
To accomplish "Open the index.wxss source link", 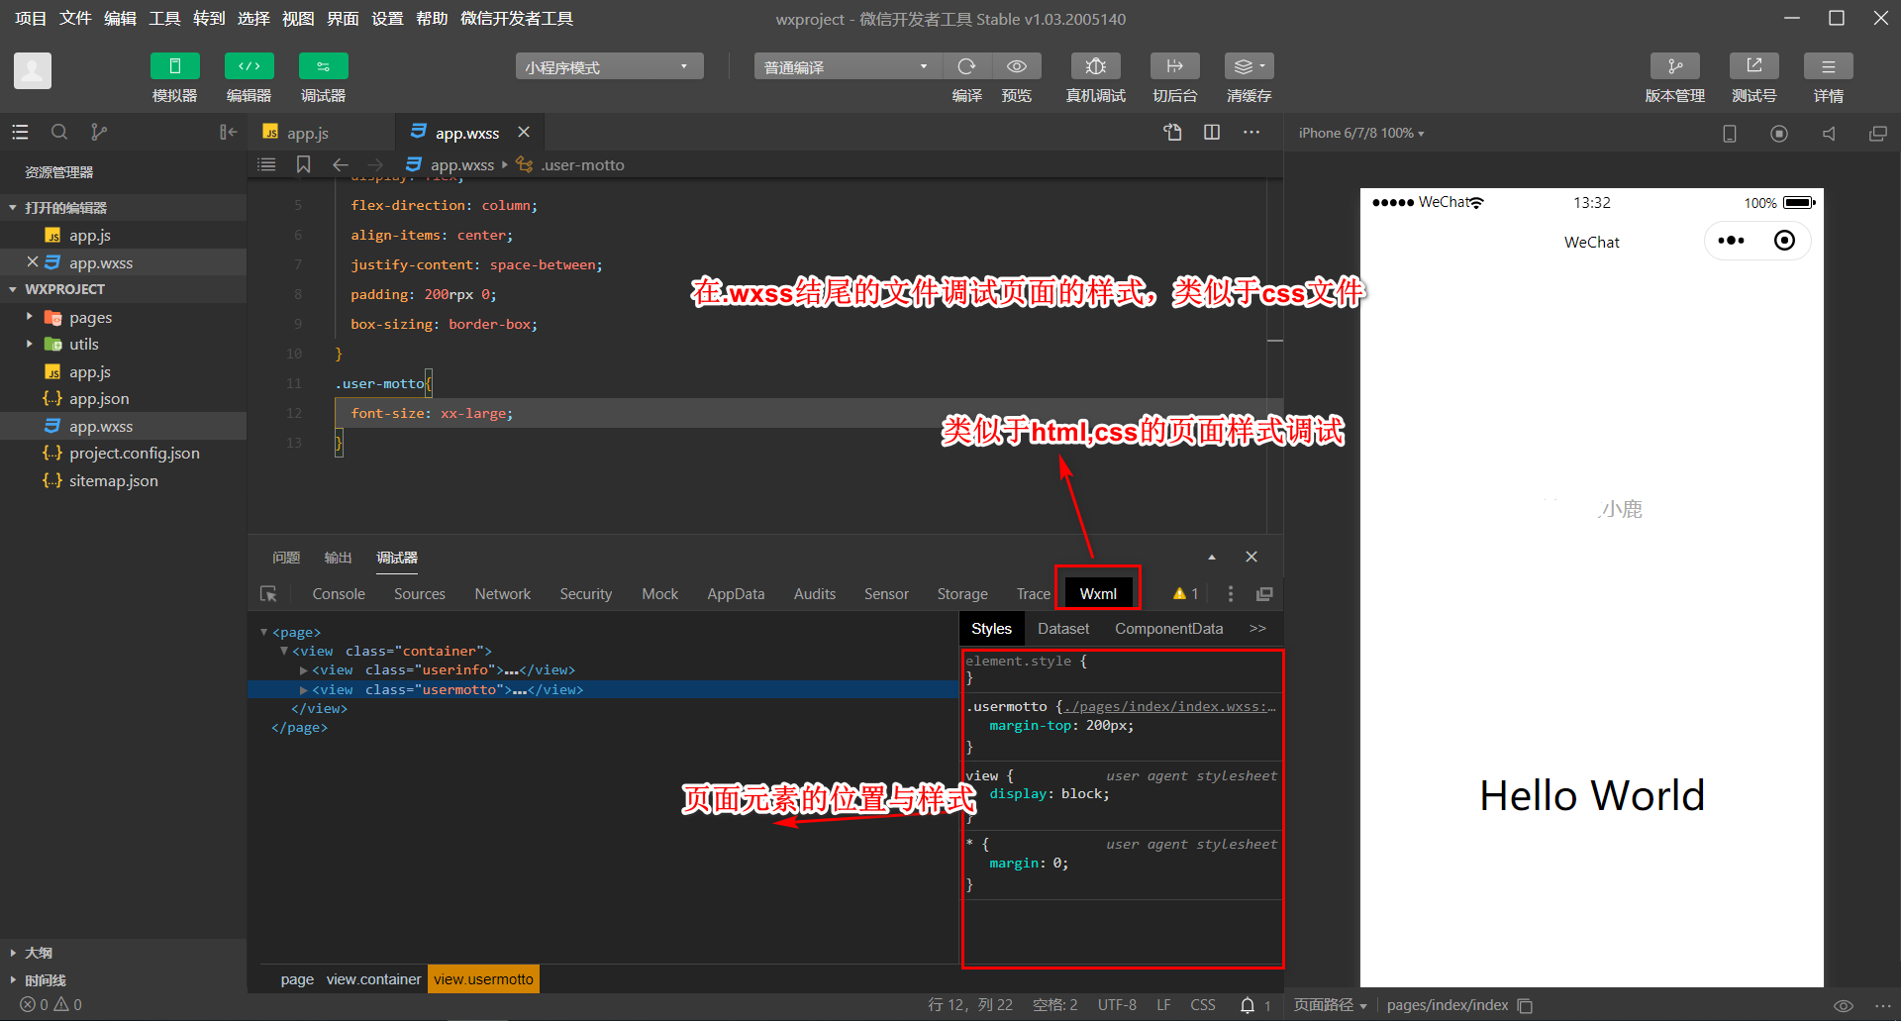I will click(1170, 706).
